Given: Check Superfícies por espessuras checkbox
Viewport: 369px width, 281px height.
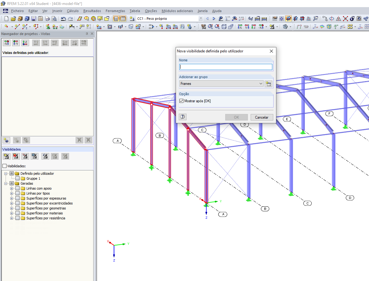Looking at the screenshot, I should tap(17, 198).
